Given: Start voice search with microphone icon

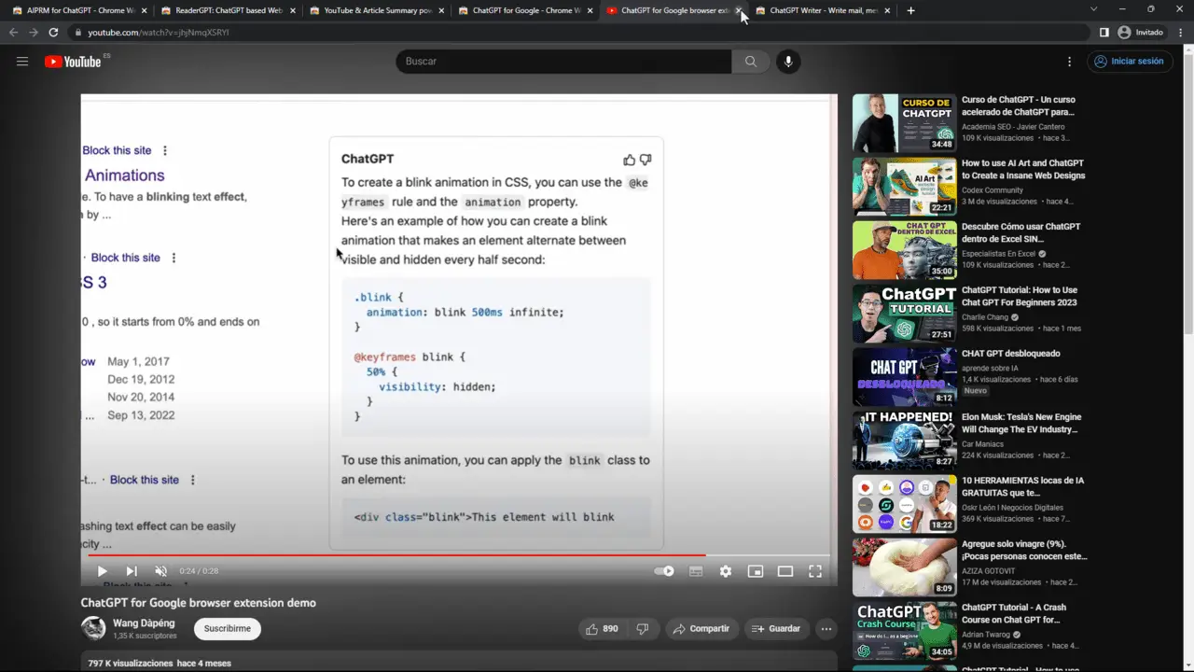Looking at the screenshot, I should tap(788, 62).
